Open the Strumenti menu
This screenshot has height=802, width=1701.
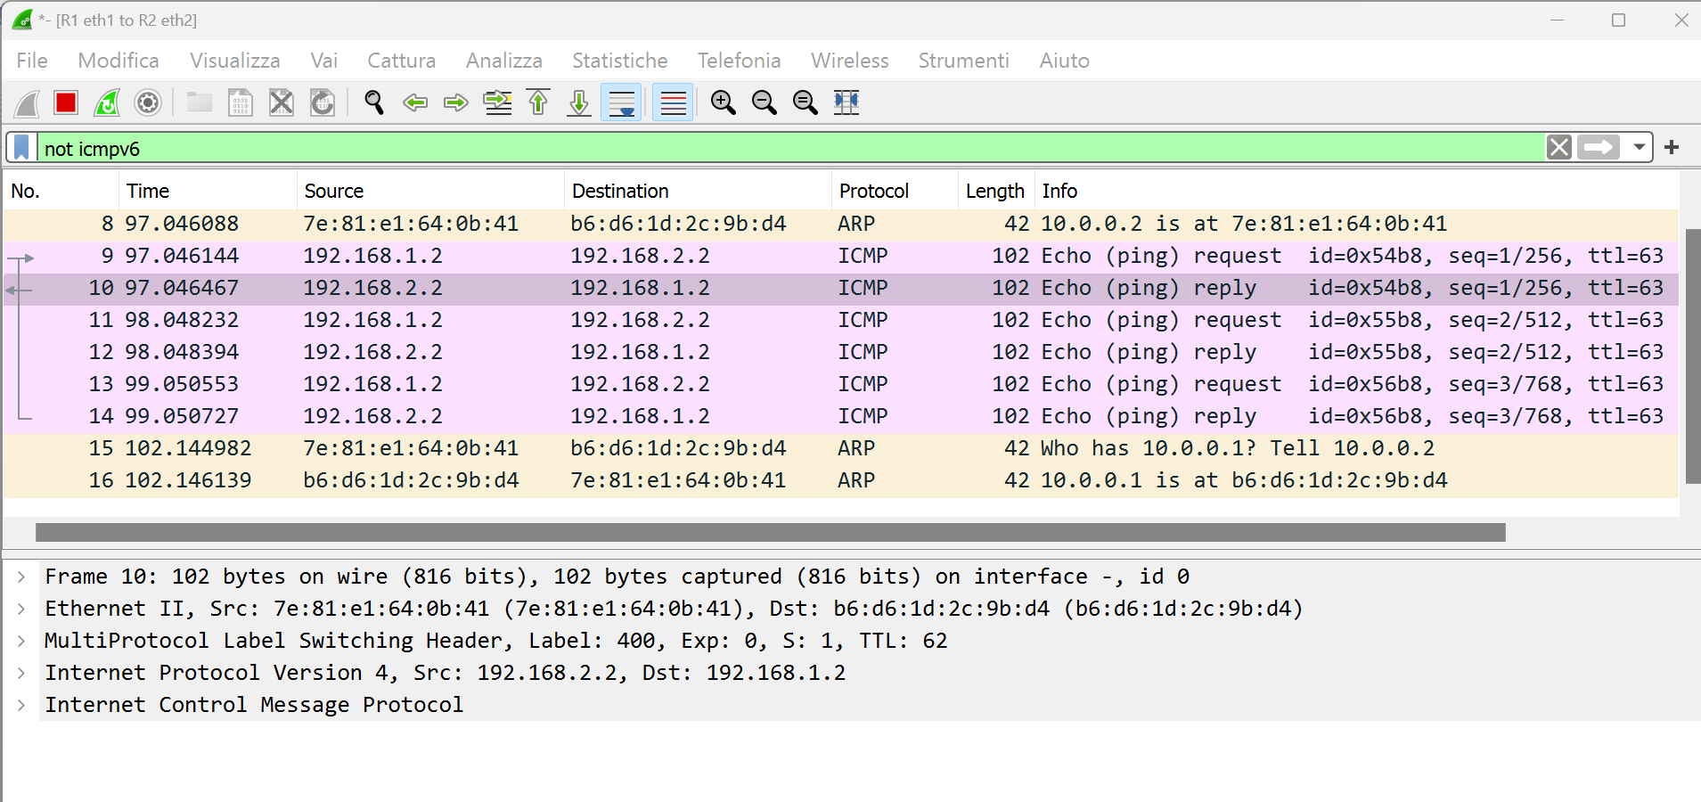(964, 61)
